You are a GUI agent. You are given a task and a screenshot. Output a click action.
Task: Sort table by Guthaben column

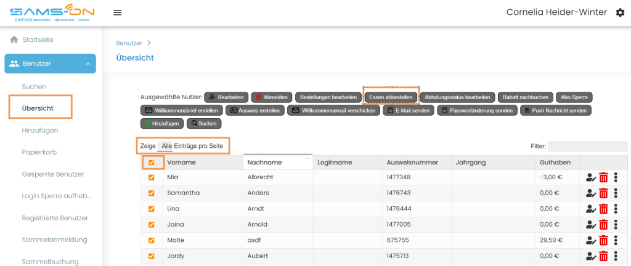[558, 163]
